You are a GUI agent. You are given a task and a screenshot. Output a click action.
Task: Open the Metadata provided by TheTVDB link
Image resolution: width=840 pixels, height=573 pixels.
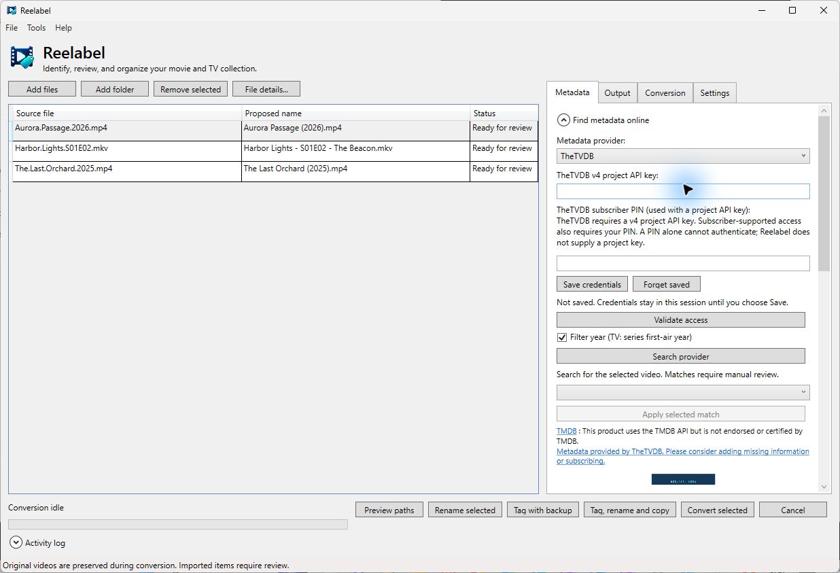point(683,456)
